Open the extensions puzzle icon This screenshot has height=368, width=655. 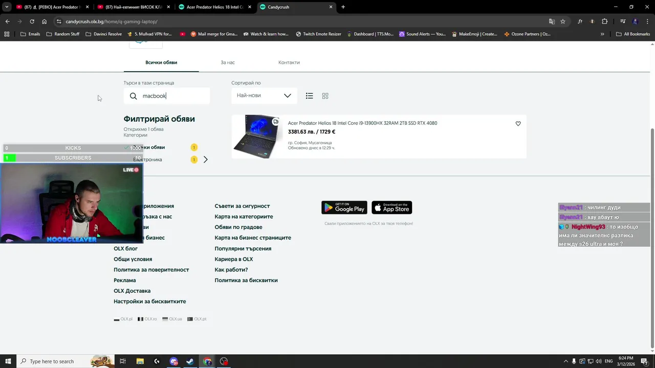tap(604, 21)
